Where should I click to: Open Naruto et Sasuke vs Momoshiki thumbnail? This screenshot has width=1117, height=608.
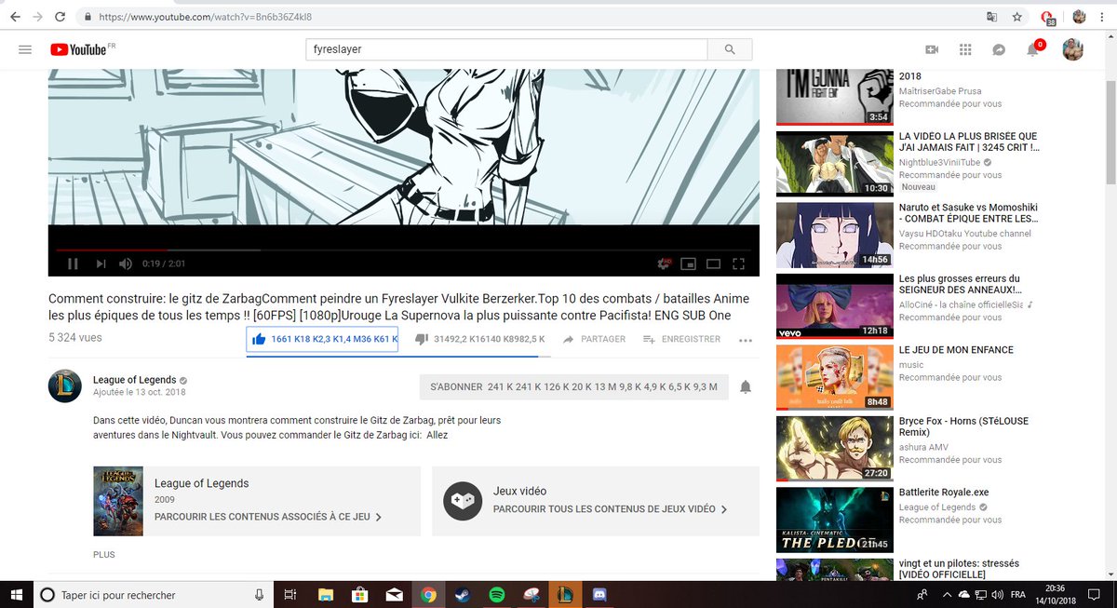pyautogui.click(x=833, y=235)
